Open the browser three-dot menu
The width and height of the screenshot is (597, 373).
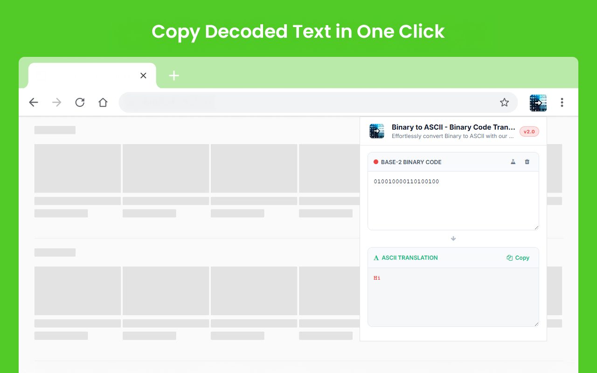click(x=562, y=103)
